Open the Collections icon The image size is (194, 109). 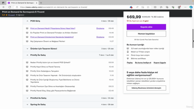(167, 7)
